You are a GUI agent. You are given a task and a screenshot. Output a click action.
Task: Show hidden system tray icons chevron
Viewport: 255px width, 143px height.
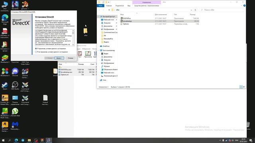click(x=220, y=140)
